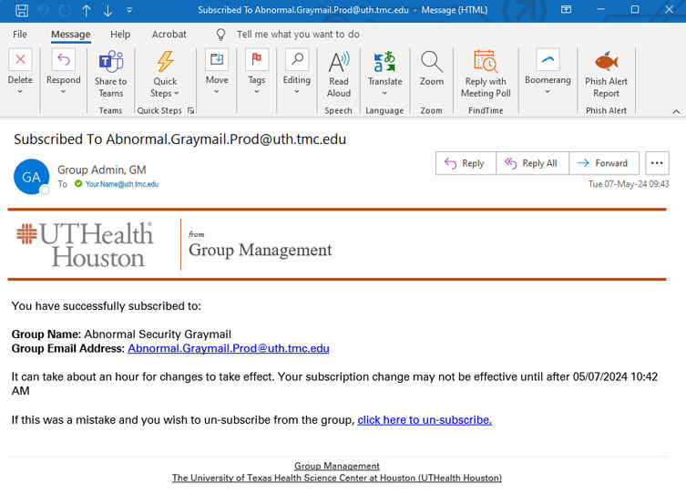Click the Undo arrow icon
Image resolution: width=686 pixels, height=494 pixels.
(44, 10)
